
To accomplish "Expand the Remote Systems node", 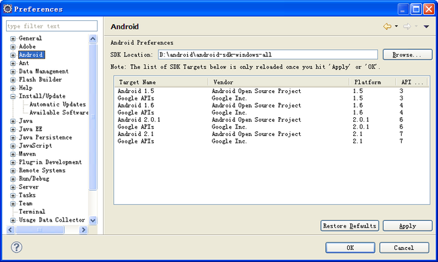I will pos(13,170).
